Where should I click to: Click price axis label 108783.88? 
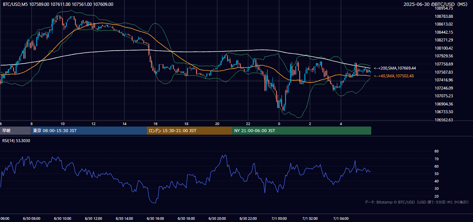tap(444, 16)
